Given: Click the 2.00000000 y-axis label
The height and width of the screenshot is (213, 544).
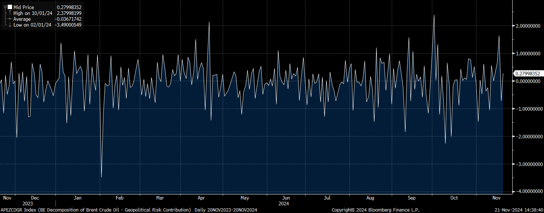Looking at the screenshot, I should (x=528, y=26).
